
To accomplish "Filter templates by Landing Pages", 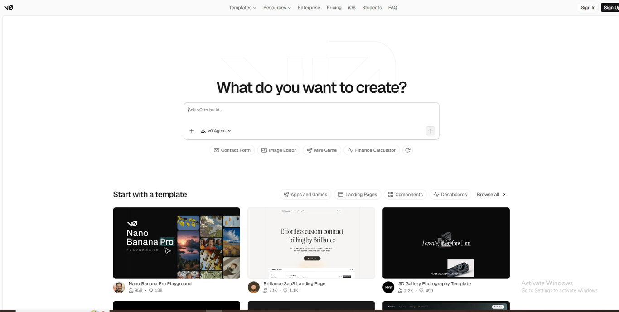I will 358,195.
